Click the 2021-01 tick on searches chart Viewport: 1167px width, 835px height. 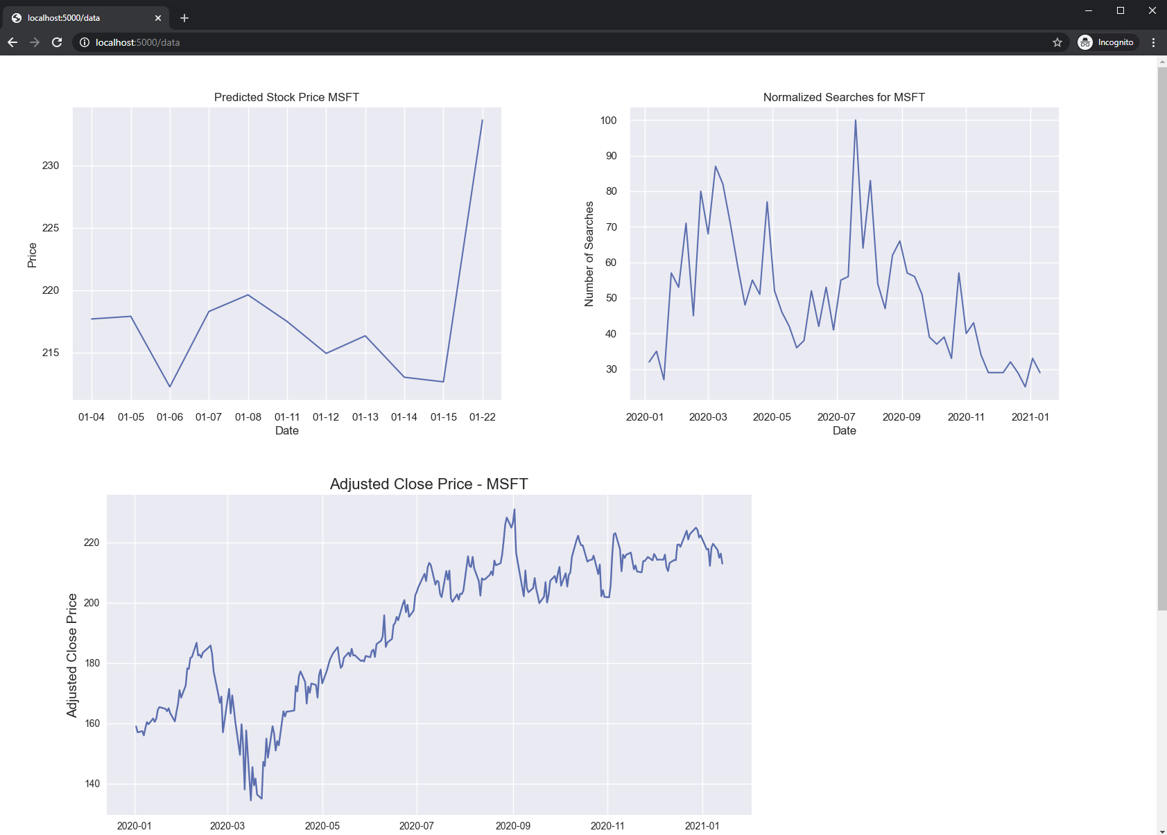pyautogui.click(x=1030, y=416)
